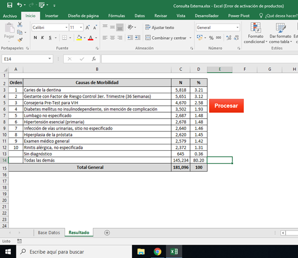298x258 pixels.
Task: Open the Fórmulas ribbon tab
Action: (116, 16)
